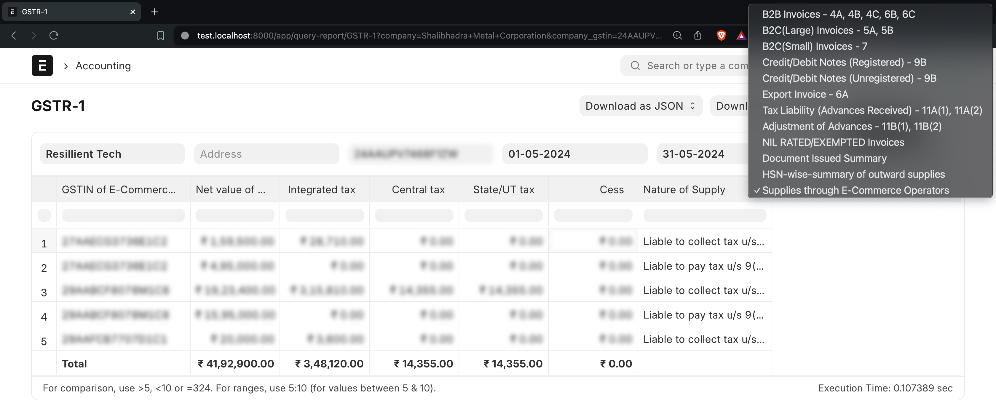This screenshot has height=419, width=996.
Task: Click the Download as JSON icon
Action: click(692, 105)
